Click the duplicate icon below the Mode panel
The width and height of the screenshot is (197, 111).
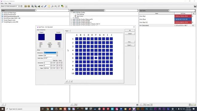pyautogui.click(x=76, y=105)
